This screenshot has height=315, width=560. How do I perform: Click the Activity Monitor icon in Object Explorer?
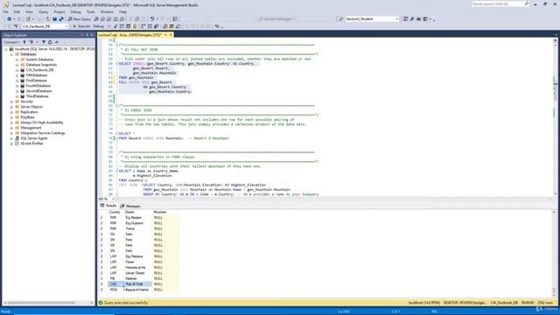pyautogui.click(x=56, y=42)
